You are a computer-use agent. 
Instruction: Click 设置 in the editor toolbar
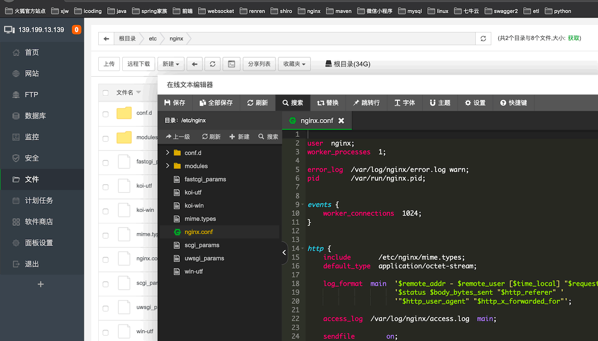pyautogui.click(x=475, y=103)
